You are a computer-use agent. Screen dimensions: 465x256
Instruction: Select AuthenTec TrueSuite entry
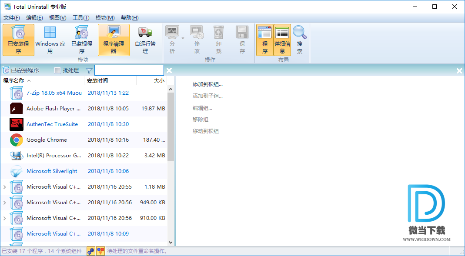pos(84,124)
